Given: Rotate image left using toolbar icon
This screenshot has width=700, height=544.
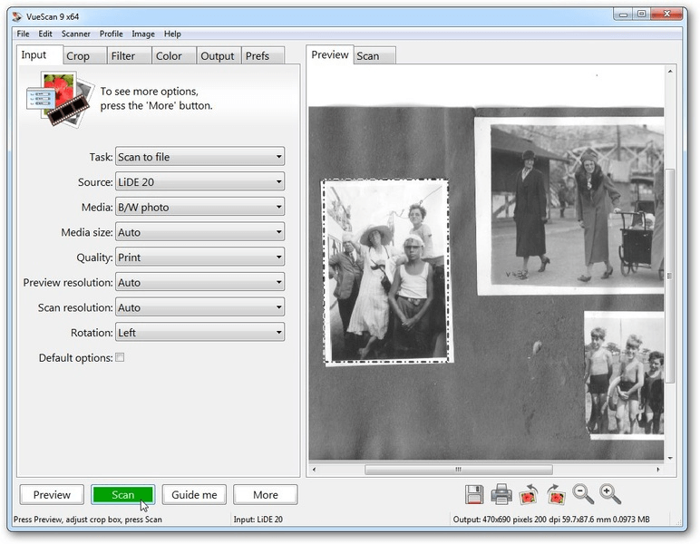Looking at the screenshot, I should [x=529, y=494].
